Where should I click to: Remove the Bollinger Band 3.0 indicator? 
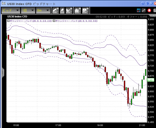(54, 21)
